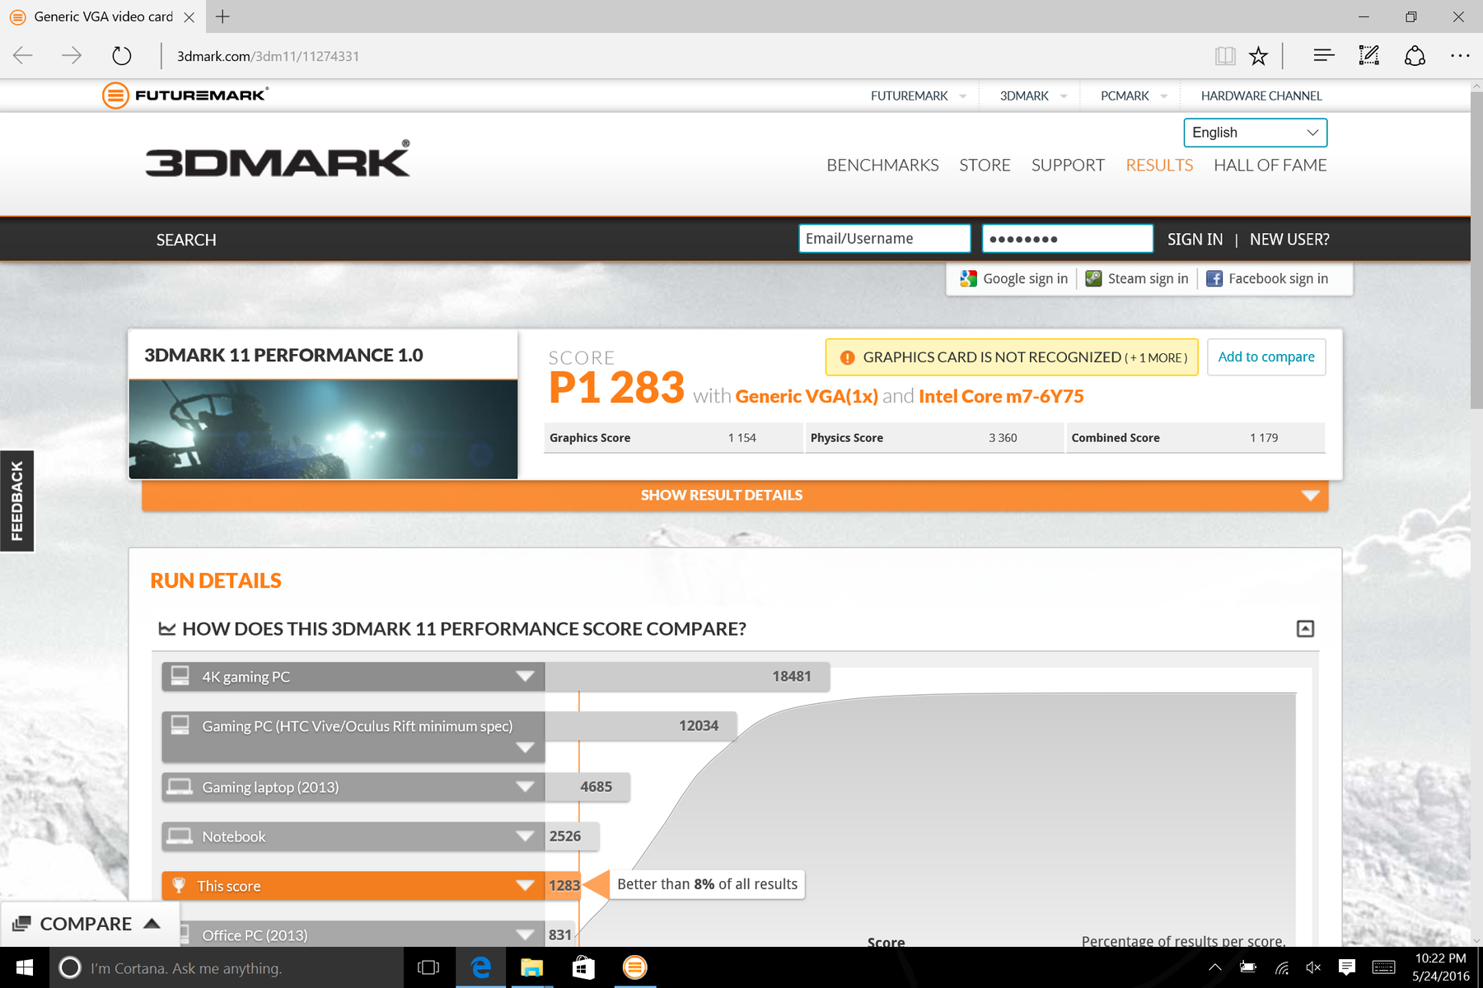Open HALL OF FAME
The image size is (1483, 988).
tap(1270, 165)
